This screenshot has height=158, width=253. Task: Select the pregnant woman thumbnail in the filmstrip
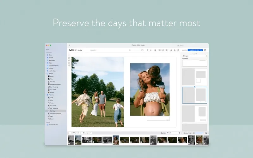[x=116, y=140]
